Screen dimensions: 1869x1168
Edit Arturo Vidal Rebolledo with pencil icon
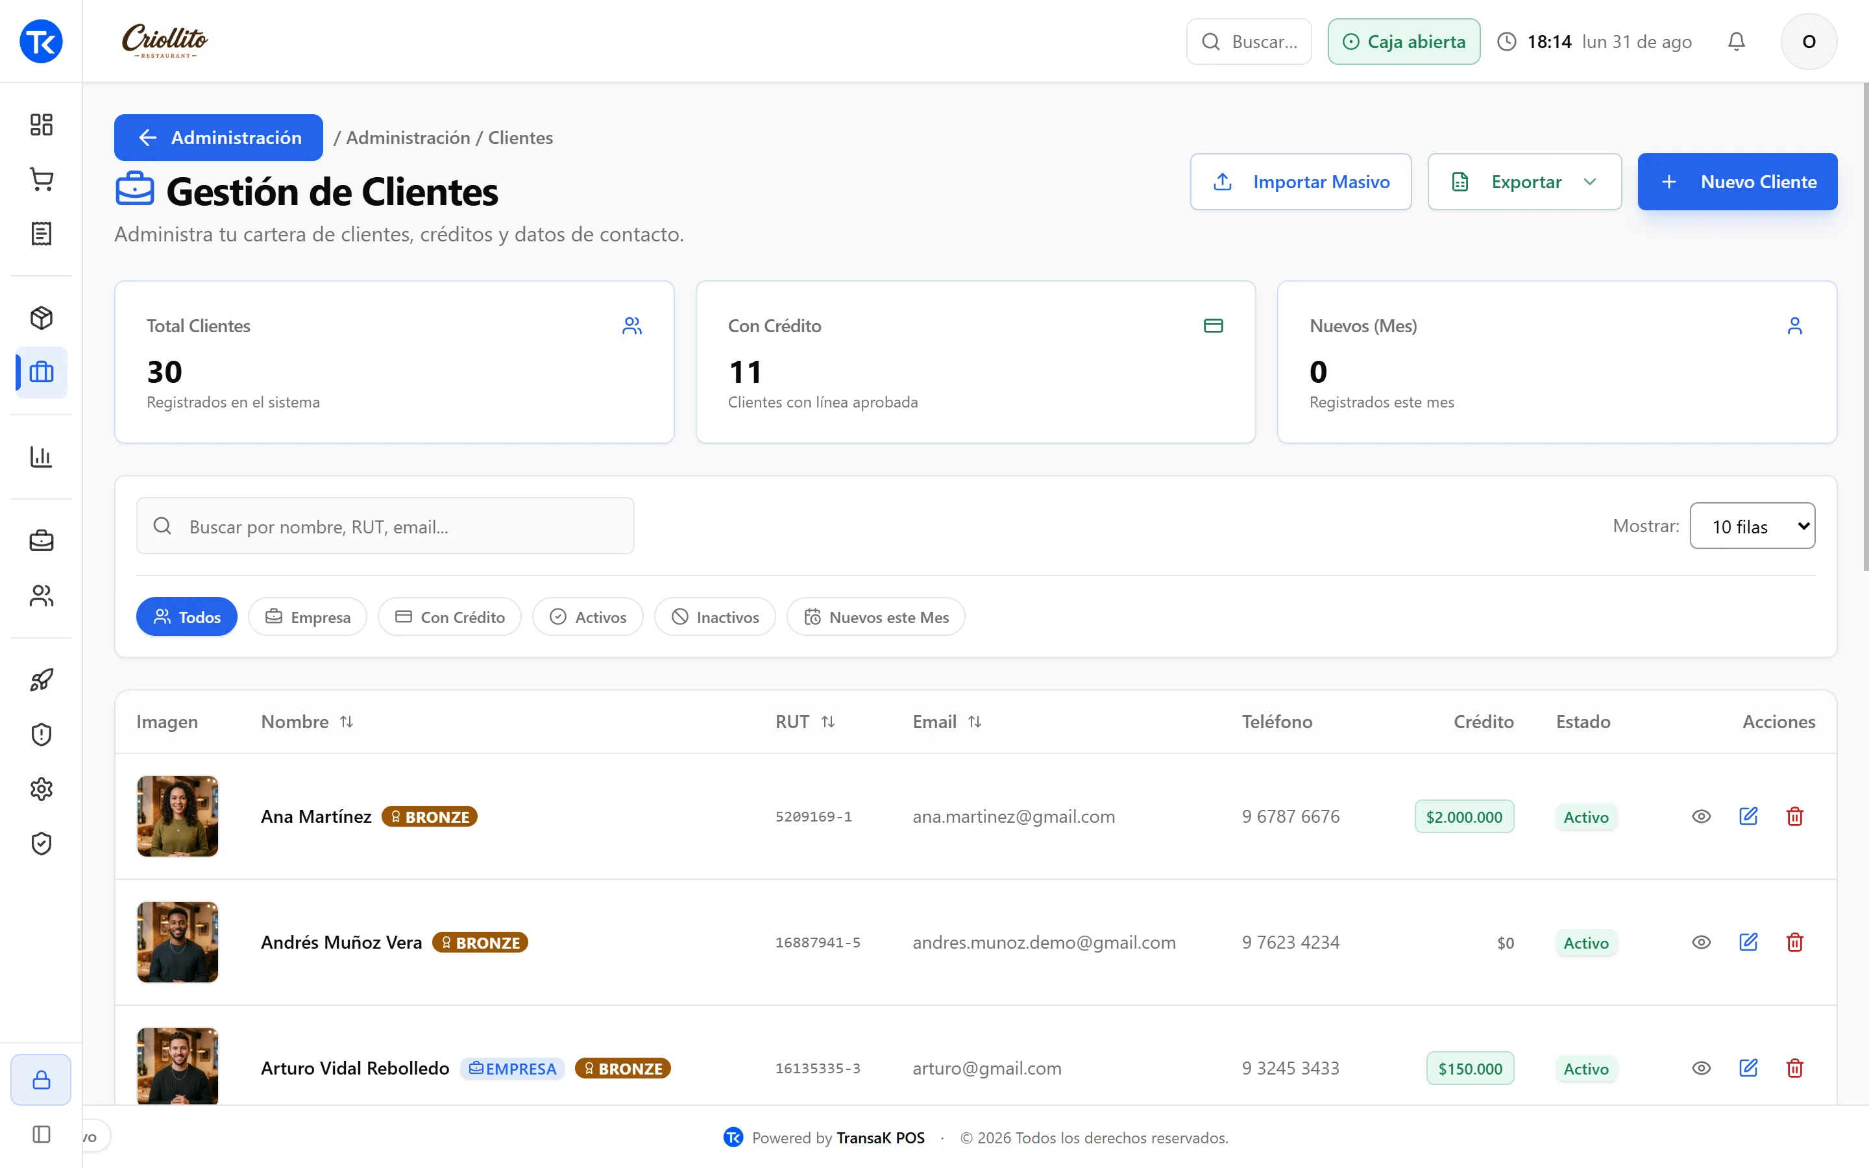click(x=1748, y=1068)
